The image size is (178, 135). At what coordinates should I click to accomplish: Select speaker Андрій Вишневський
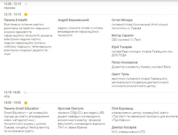(x=73, y=20)
